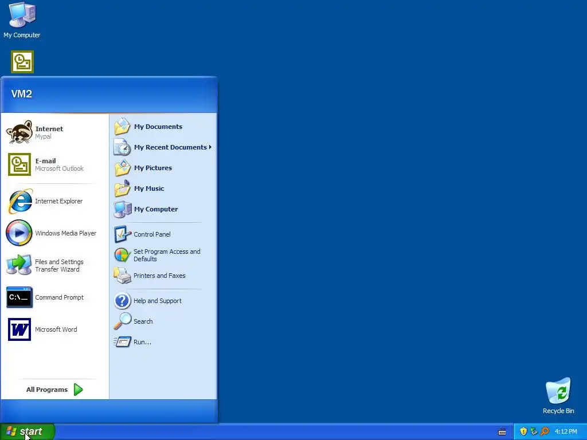Open Mypal raccoon Internet browser entry
This screenshot has width=587, height=440.
54,132
